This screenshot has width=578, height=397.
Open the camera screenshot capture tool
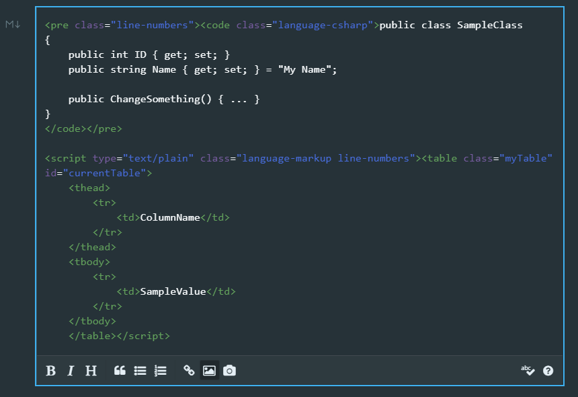[x=229, y=371]
